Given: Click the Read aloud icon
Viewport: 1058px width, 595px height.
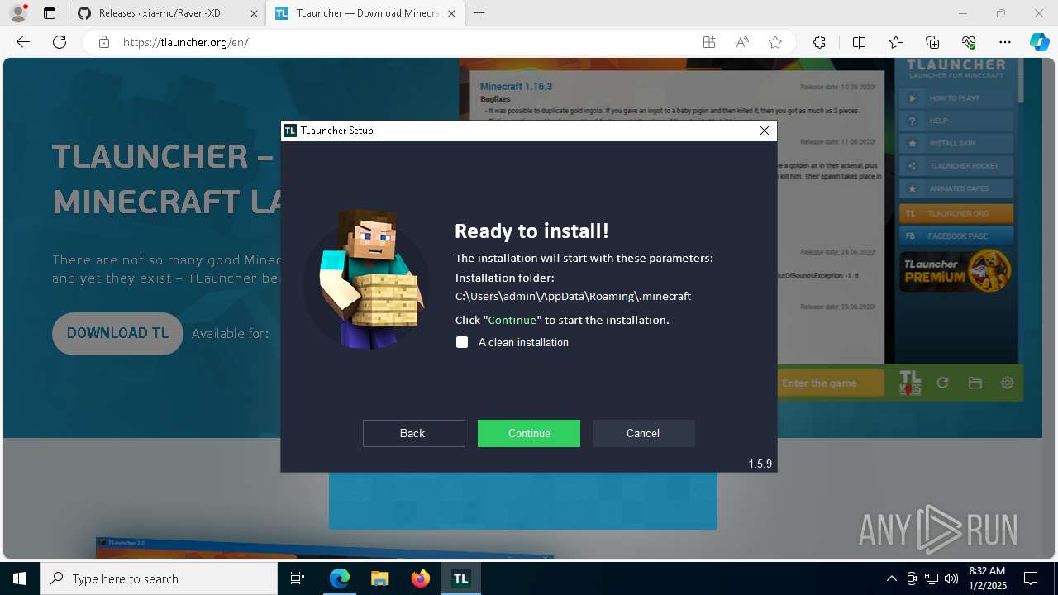Looking at the screenshot, I should pyautogui.click(x=742, y=42).
